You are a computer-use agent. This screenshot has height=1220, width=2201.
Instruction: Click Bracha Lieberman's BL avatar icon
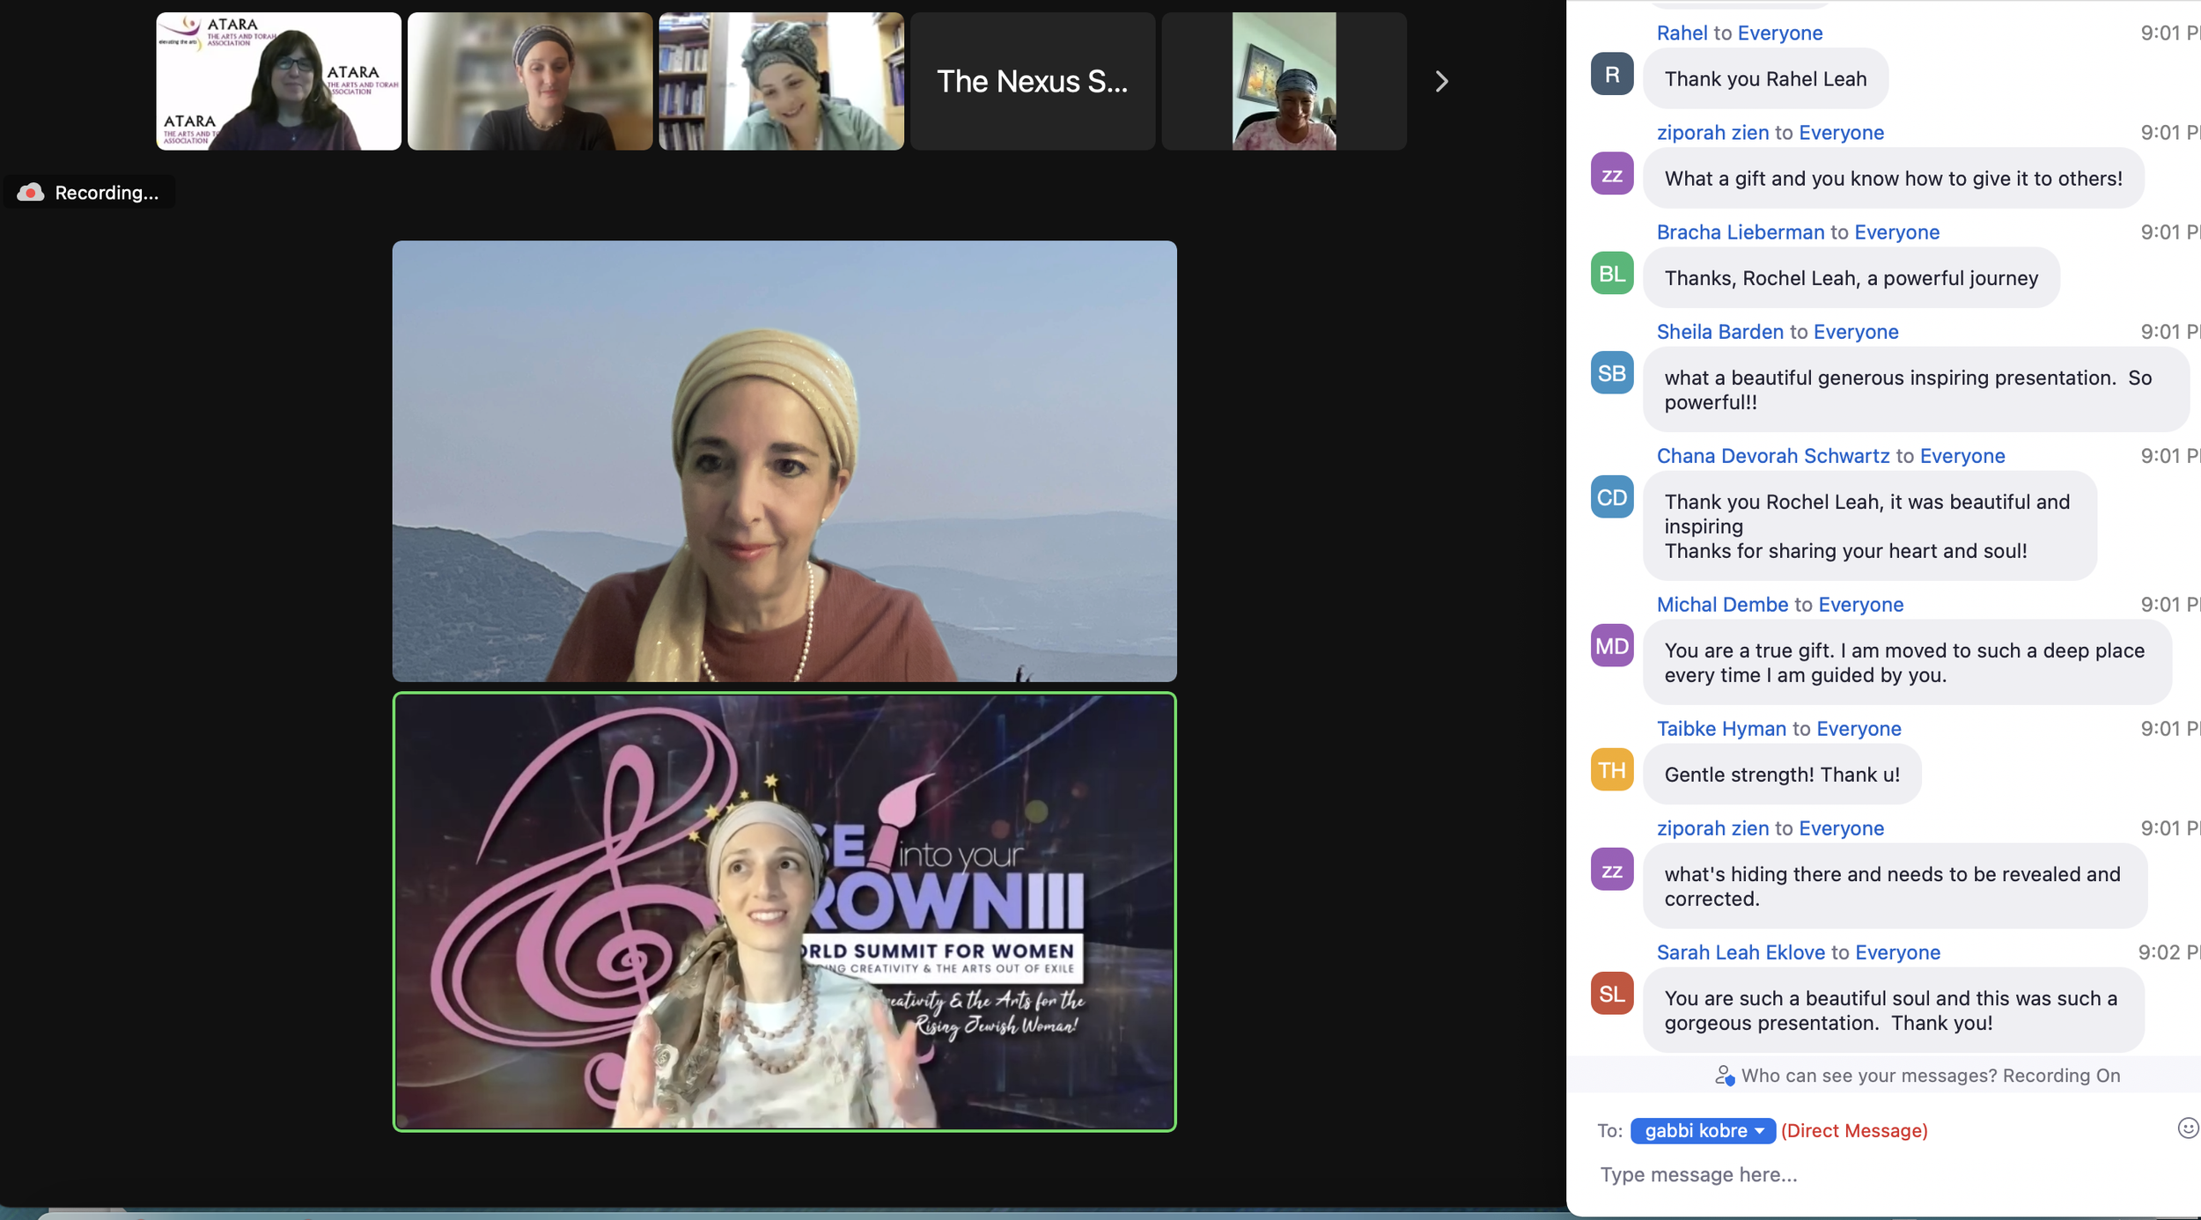tap(1611, 274)
